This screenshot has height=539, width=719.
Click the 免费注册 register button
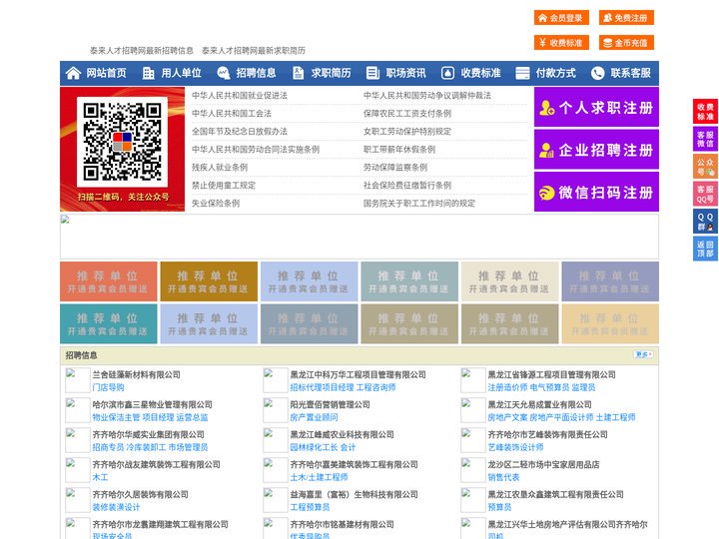626,18
